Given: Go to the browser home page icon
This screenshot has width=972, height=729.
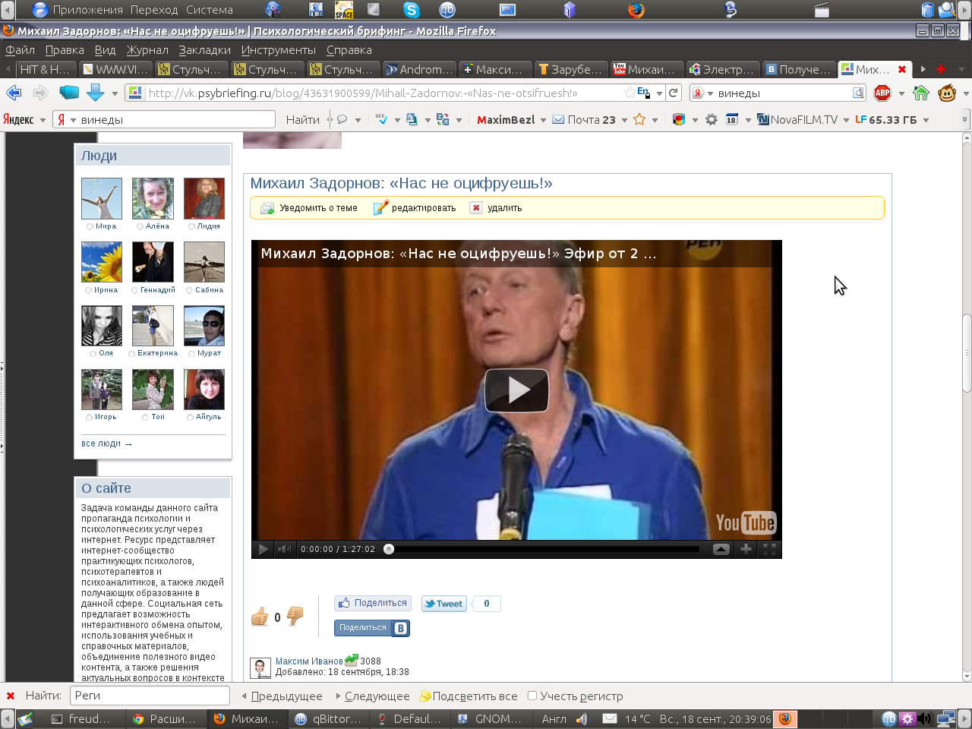Looking at the screenshot, I should [921, 93].
